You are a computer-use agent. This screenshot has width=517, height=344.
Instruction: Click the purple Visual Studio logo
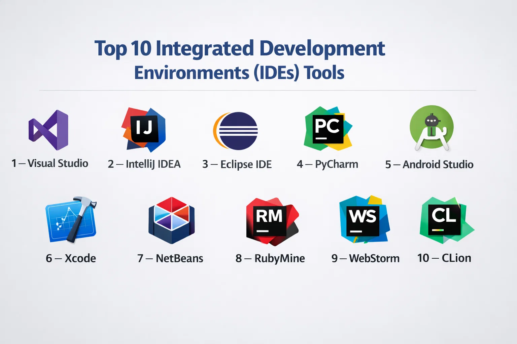point(49,130)
